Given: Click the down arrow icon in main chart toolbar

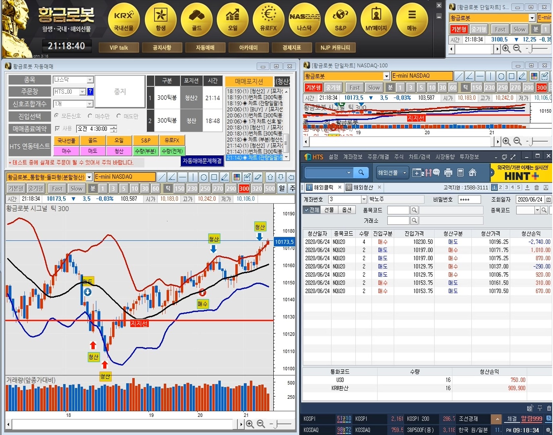Looking at the screenshot, I should [x=281, y=177].
